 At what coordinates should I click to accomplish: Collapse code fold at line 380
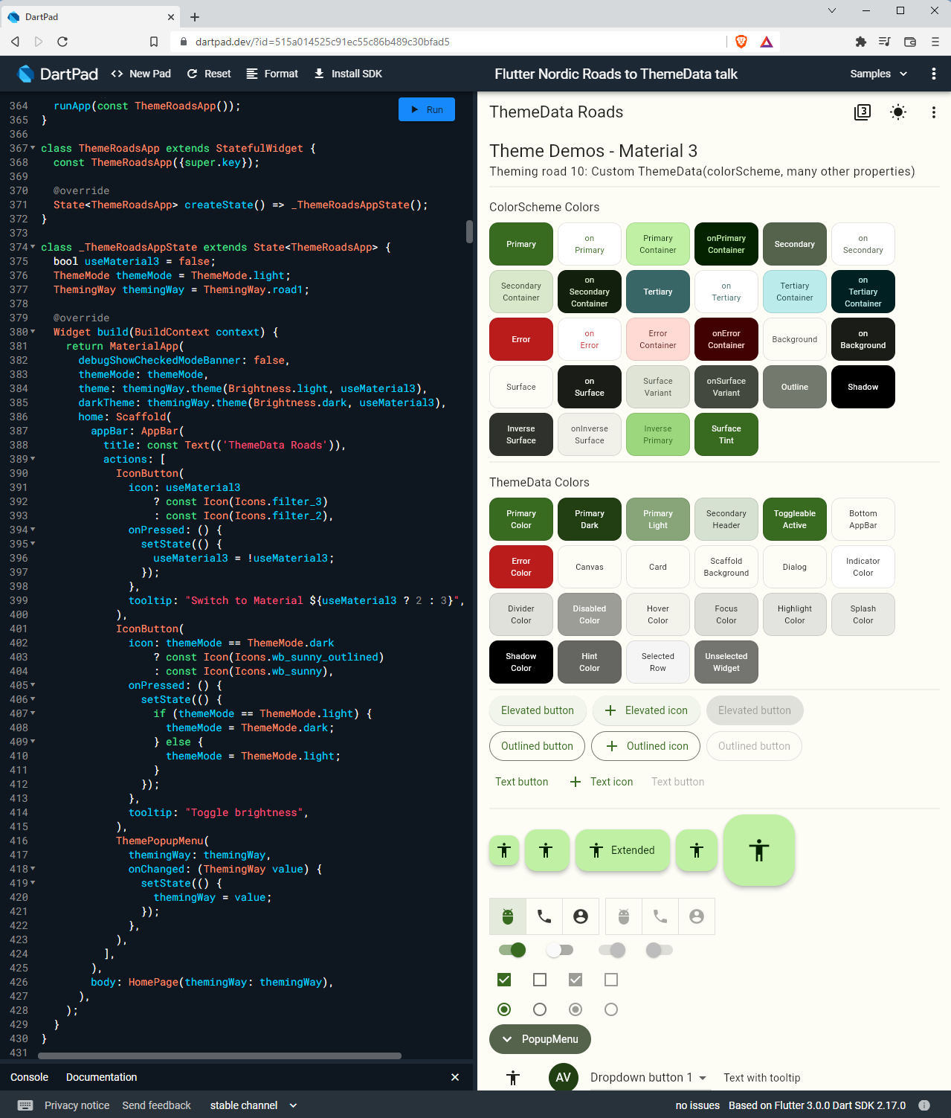33,332
